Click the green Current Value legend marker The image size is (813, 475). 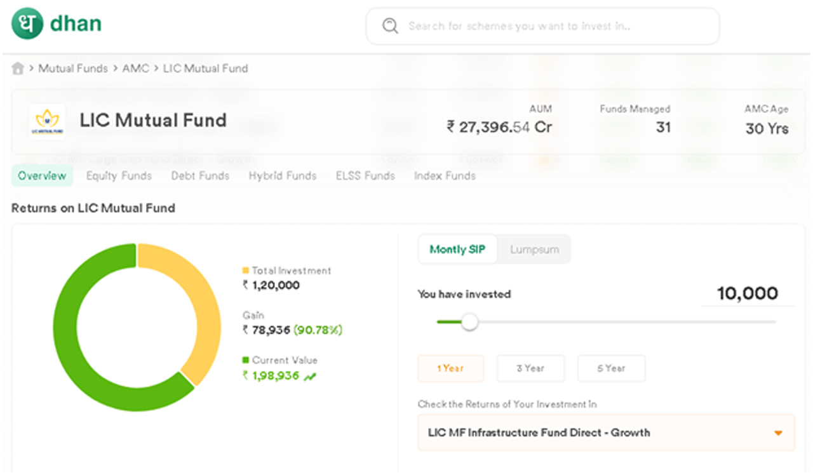[245, 359]
